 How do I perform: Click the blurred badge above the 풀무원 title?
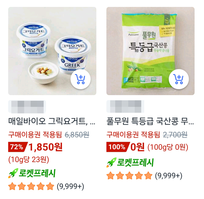pos(125,107)
